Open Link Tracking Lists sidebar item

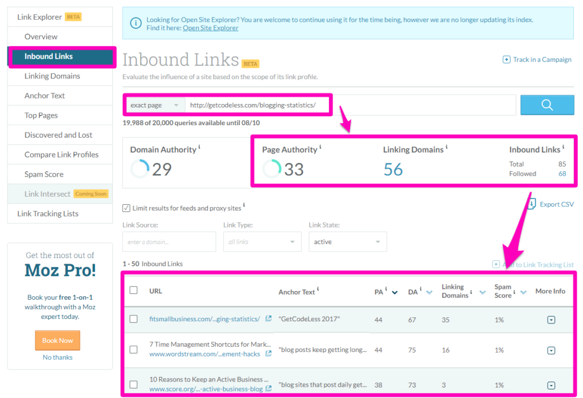pos(60,213)
